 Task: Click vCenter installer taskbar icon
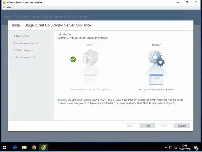click(44, 147)
